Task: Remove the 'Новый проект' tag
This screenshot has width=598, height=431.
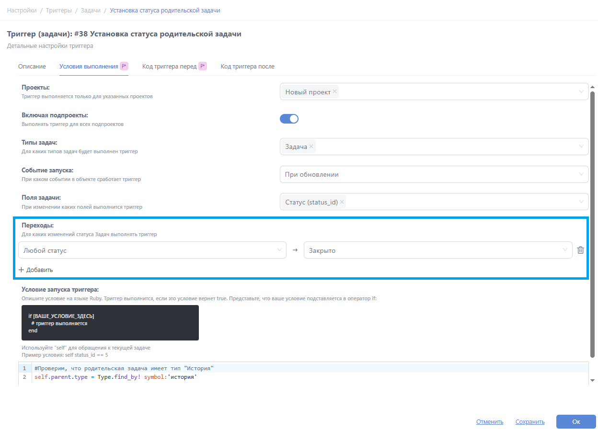Action: click(334, 92)
